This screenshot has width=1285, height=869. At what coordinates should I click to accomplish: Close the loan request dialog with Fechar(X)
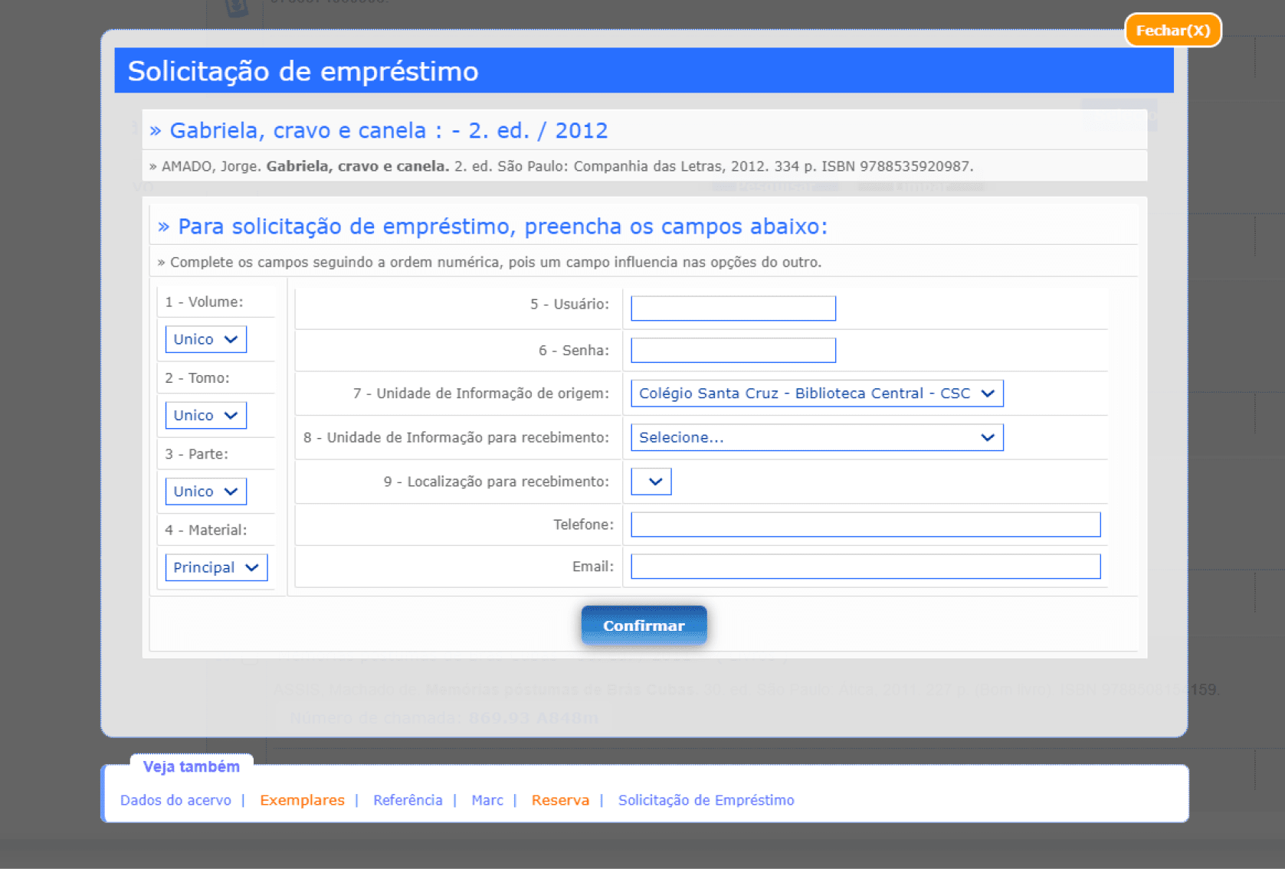coord(1172,31)
